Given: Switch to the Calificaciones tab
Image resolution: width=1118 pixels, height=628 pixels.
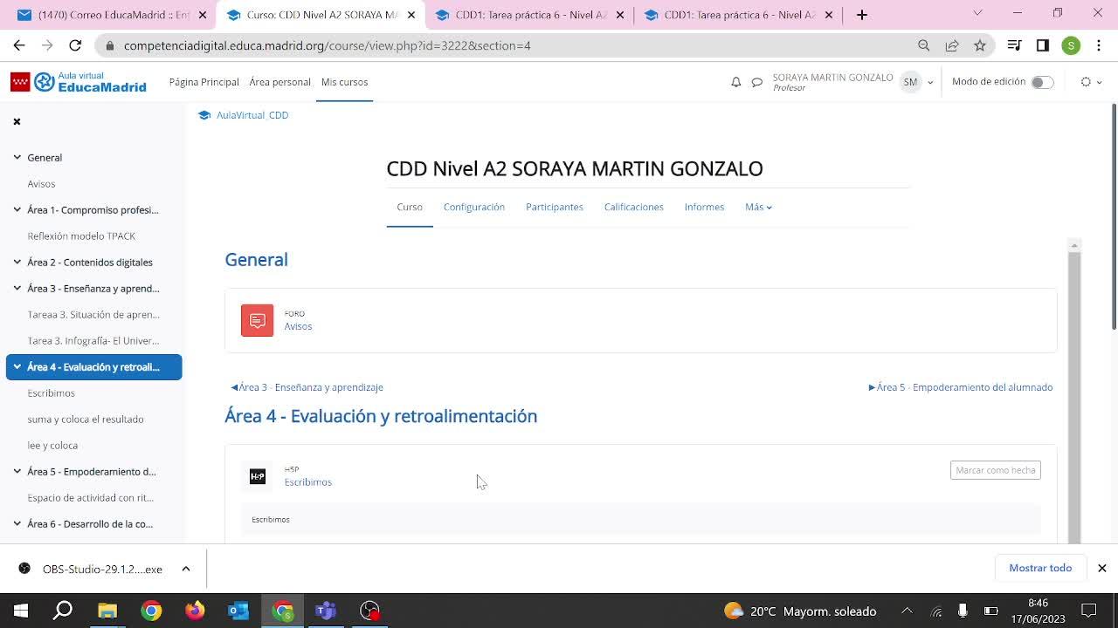Looking at the screenshot, I should tap(634, 207).
